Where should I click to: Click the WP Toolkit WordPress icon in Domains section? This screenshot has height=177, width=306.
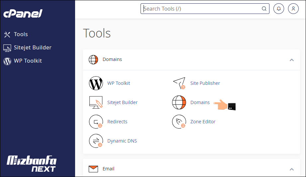tap(96, 83)
